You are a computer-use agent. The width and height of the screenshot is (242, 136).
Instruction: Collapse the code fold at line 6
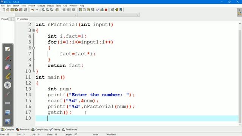coord(34,48)
